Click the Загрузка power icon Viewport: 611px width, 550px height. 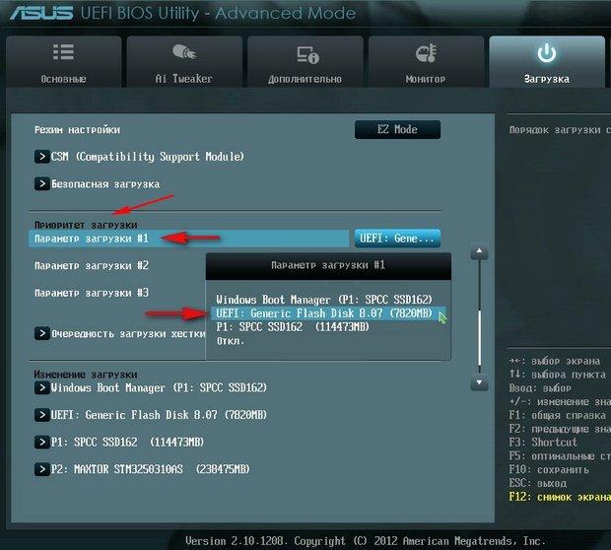[x=547, y=53]
